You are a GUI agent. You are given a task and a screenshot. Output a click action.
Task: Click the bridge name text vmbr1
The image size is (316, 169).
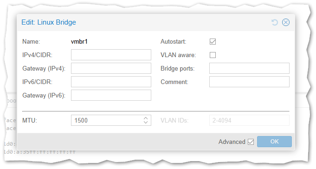(x=79, y=41)
